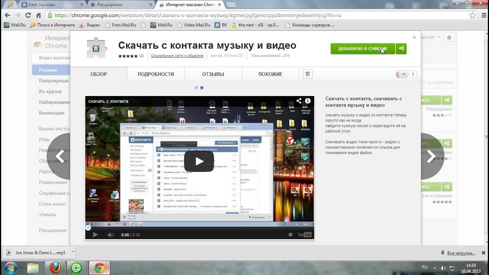Click the video share icon
Viewport: 489px width, 275px height.
299,101
